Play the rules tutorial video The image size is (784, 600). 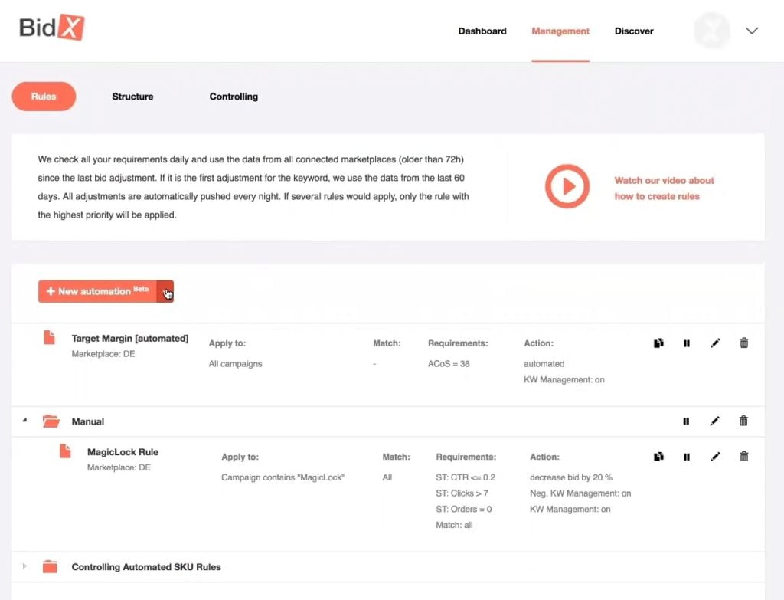(567, 186)
